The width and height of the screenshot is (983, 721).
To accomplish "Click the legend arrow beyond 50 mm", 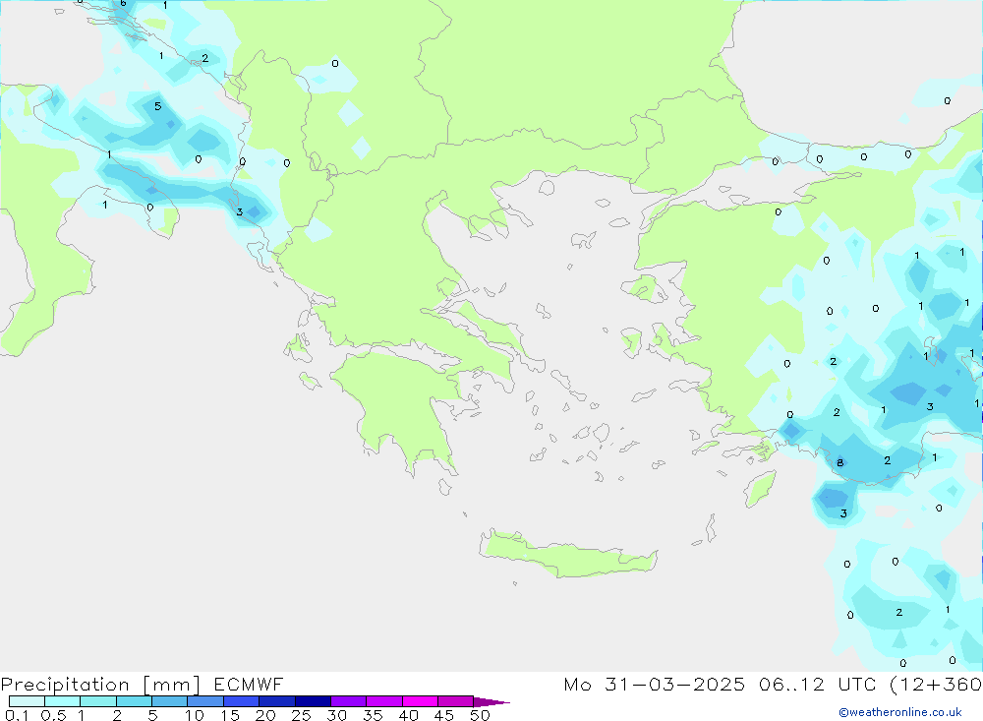I will click(x=491, y=702).
